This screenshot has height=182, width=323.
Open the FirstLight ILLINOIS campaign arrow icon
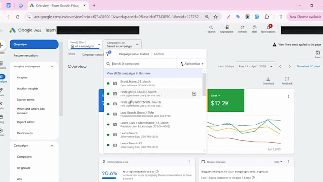[194, 94]
